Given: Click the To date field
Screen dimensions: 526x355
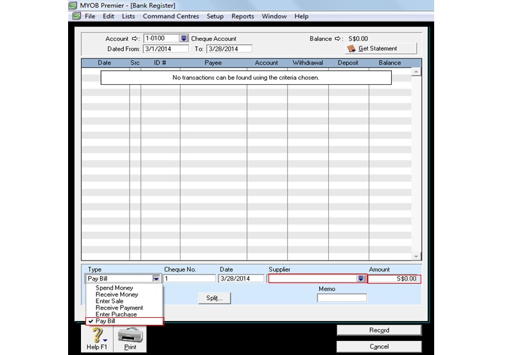Looking at the screenshot, I should coord(229,49).
